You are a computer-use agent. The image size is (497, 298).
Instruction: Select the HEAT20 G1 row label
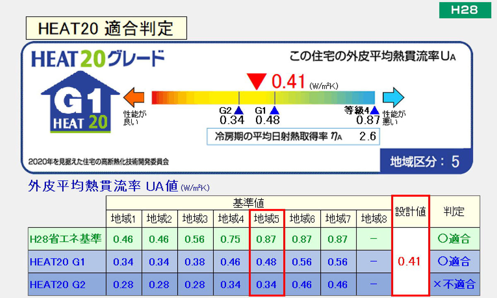click(67, 261)
